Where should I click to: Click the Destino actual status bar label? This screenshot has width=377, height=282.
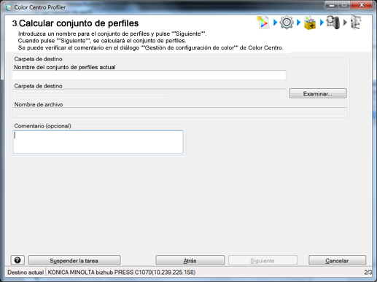tap(26, 273)
